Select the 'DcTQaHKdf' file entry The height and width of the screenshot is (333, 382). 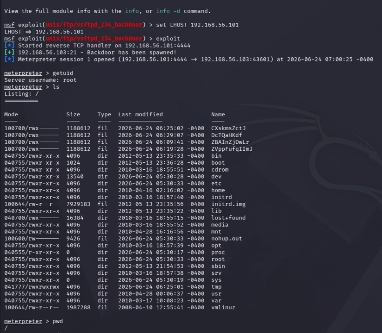(227, 135)
